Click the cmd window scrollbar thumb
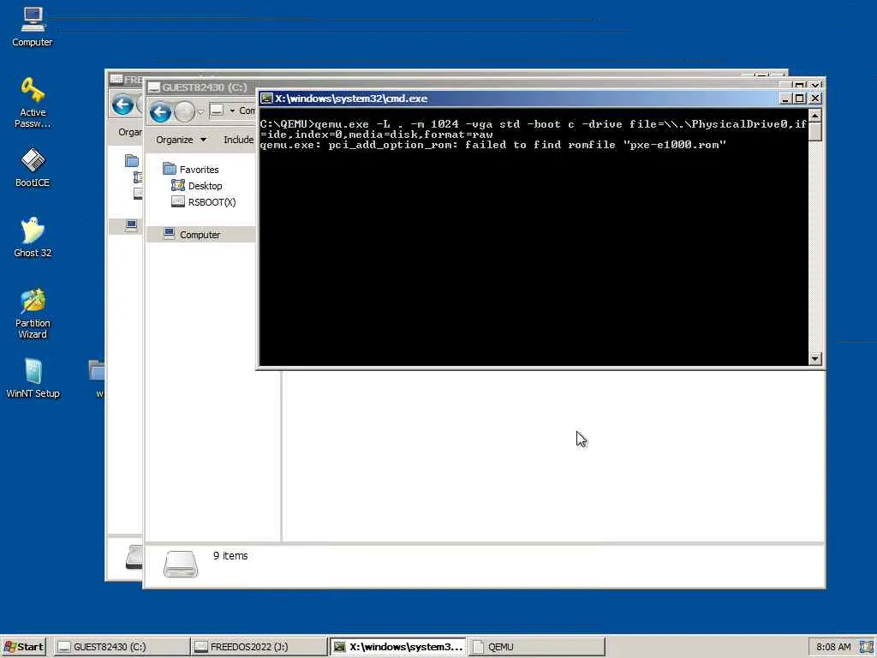 [x=815, y=131]
